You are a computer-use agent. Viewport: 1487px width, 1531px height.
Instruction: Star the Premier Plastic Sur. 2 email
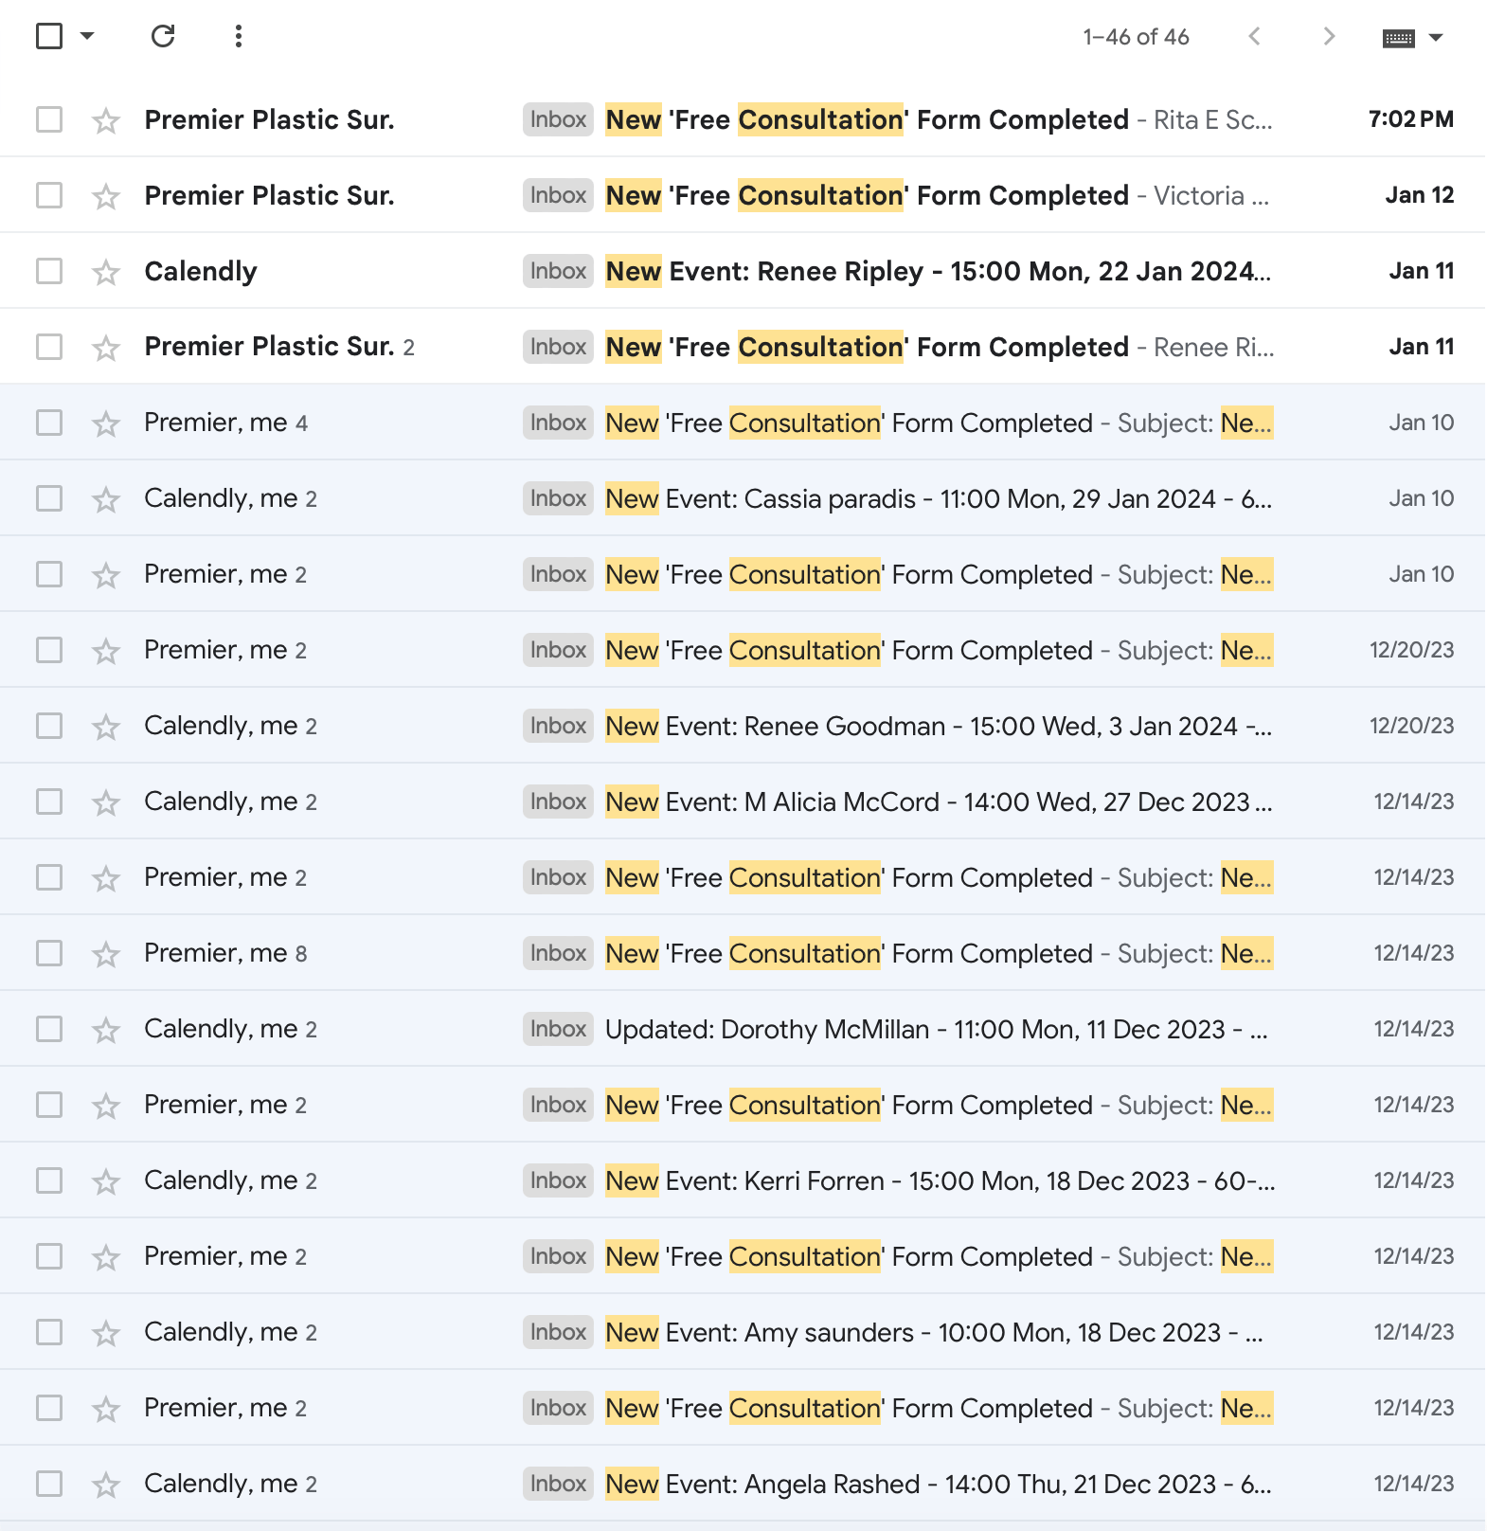pyautogui.click(x=106, y=348)
